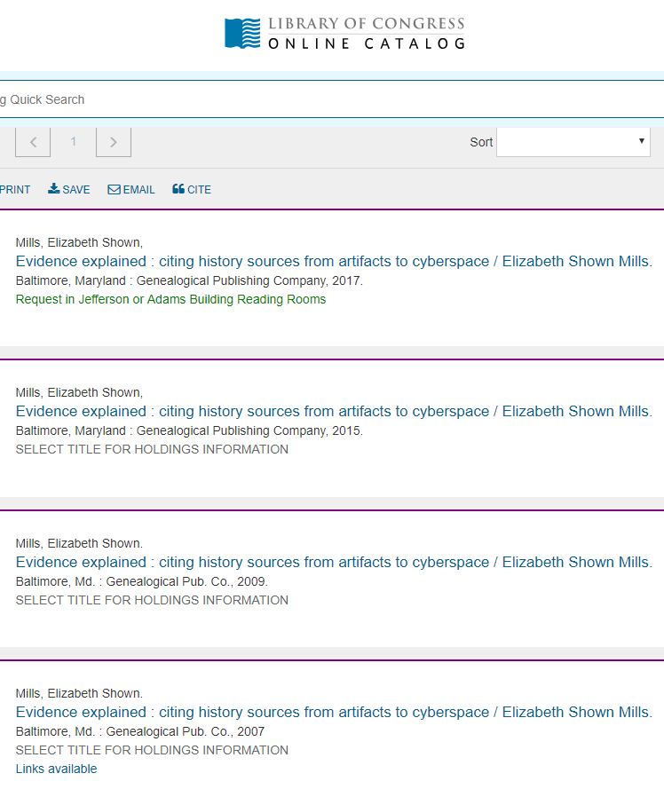The height and width of the screenshot is (797, 664).
Task: Click the Cite quotation icon
Action: pos(178,189)
